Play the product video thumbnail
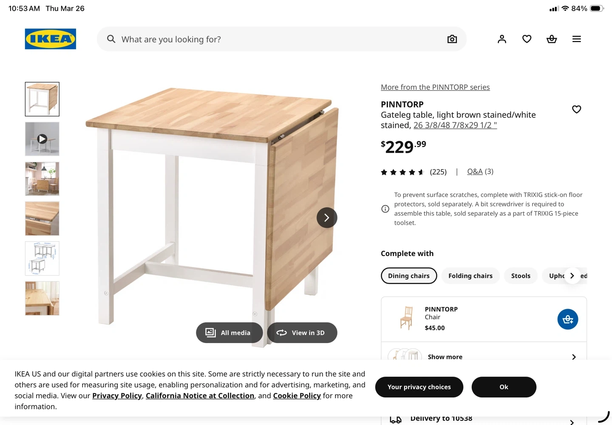Image resolution: width=612 pixels, height=425 pixels. [42, 139]
